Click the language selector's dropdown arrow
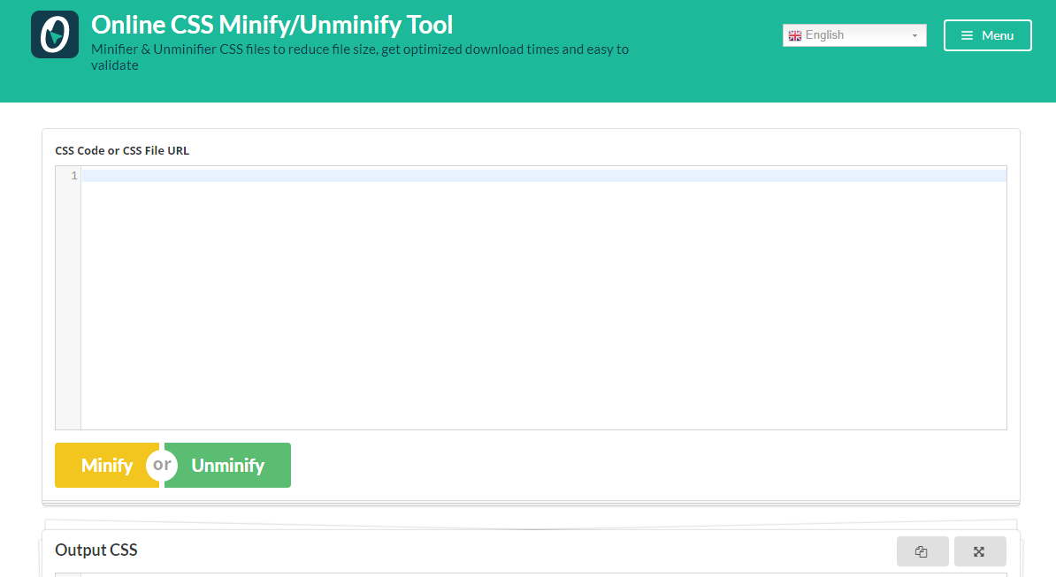This screenshot has width=1056, height=577. [914, 35]
